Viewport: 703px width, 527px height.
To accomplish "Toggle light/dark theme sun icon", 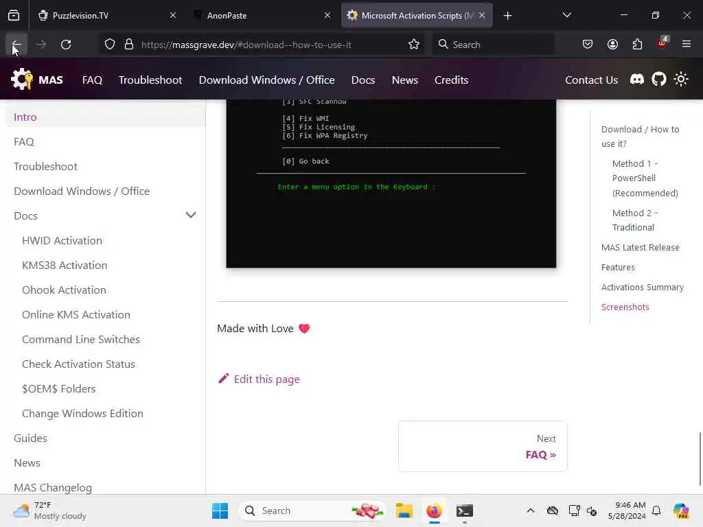I will click(x=681, y=80).
